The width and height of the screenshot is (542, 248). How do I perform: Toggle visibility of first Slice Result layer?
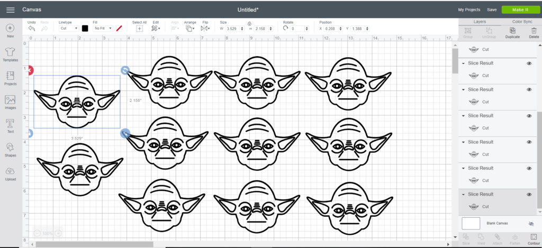point(529,63)
